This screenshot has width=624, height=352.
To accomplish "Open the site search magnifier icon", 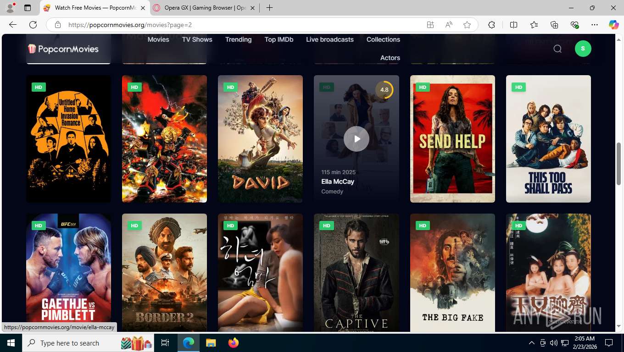I will pos(557,49).
